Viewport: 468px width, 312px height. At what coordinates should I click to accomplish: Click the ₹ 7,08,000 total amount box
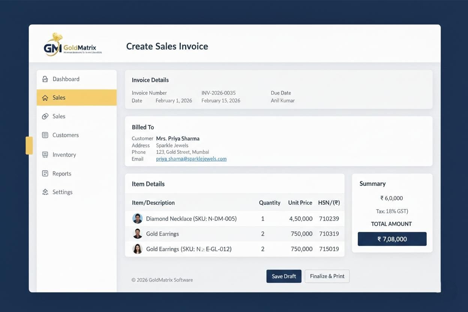click(392, 239)
